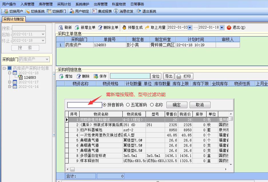This screenshot has height=182, width=268.
Task: Select row 妇产科器械包 in popup list
Action: point(147,130)
